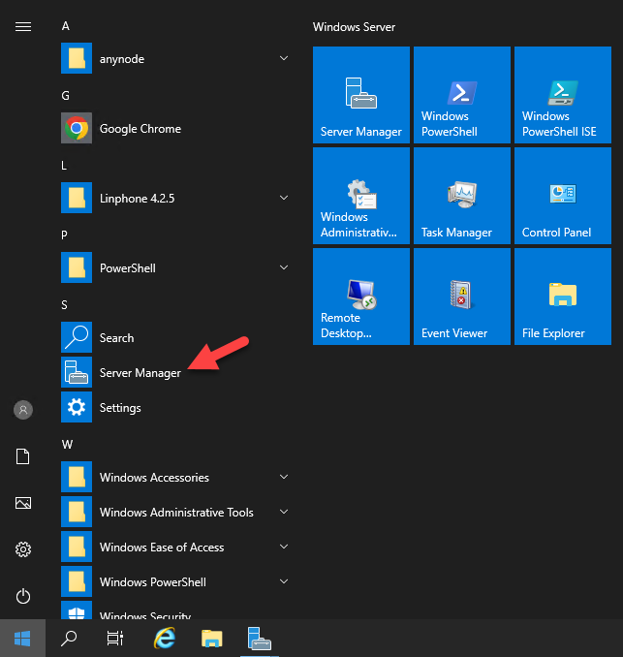
Task: Click the Linphone 4.2.5 folder icon
Action: [77, 198]
